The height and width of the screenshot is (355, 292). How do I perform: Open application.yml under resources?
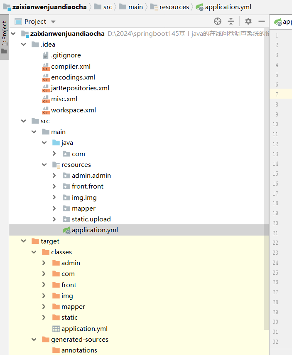click(x=95, y=230)
